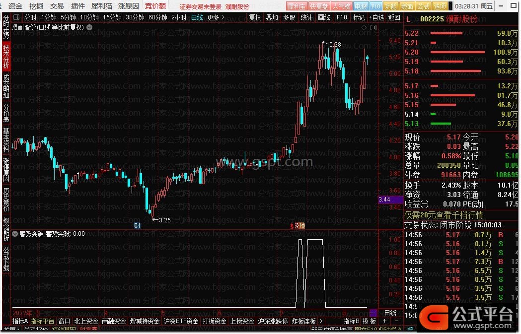Open the 技术分析 side tab

coord(6,57)
